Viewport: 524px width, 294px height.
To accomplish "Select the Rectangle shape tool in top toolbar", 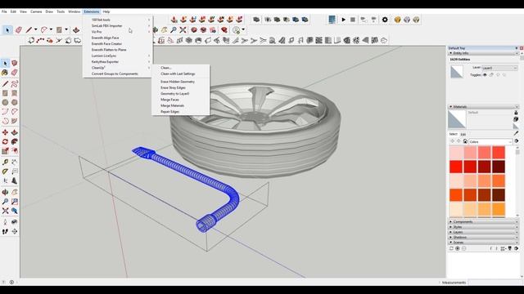I will point(59,30).
